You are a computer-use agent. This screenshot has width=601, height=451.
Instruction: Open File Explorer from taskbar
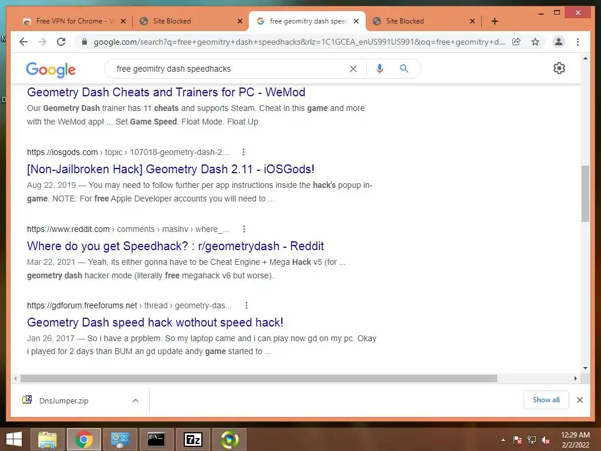click(48, 439)
